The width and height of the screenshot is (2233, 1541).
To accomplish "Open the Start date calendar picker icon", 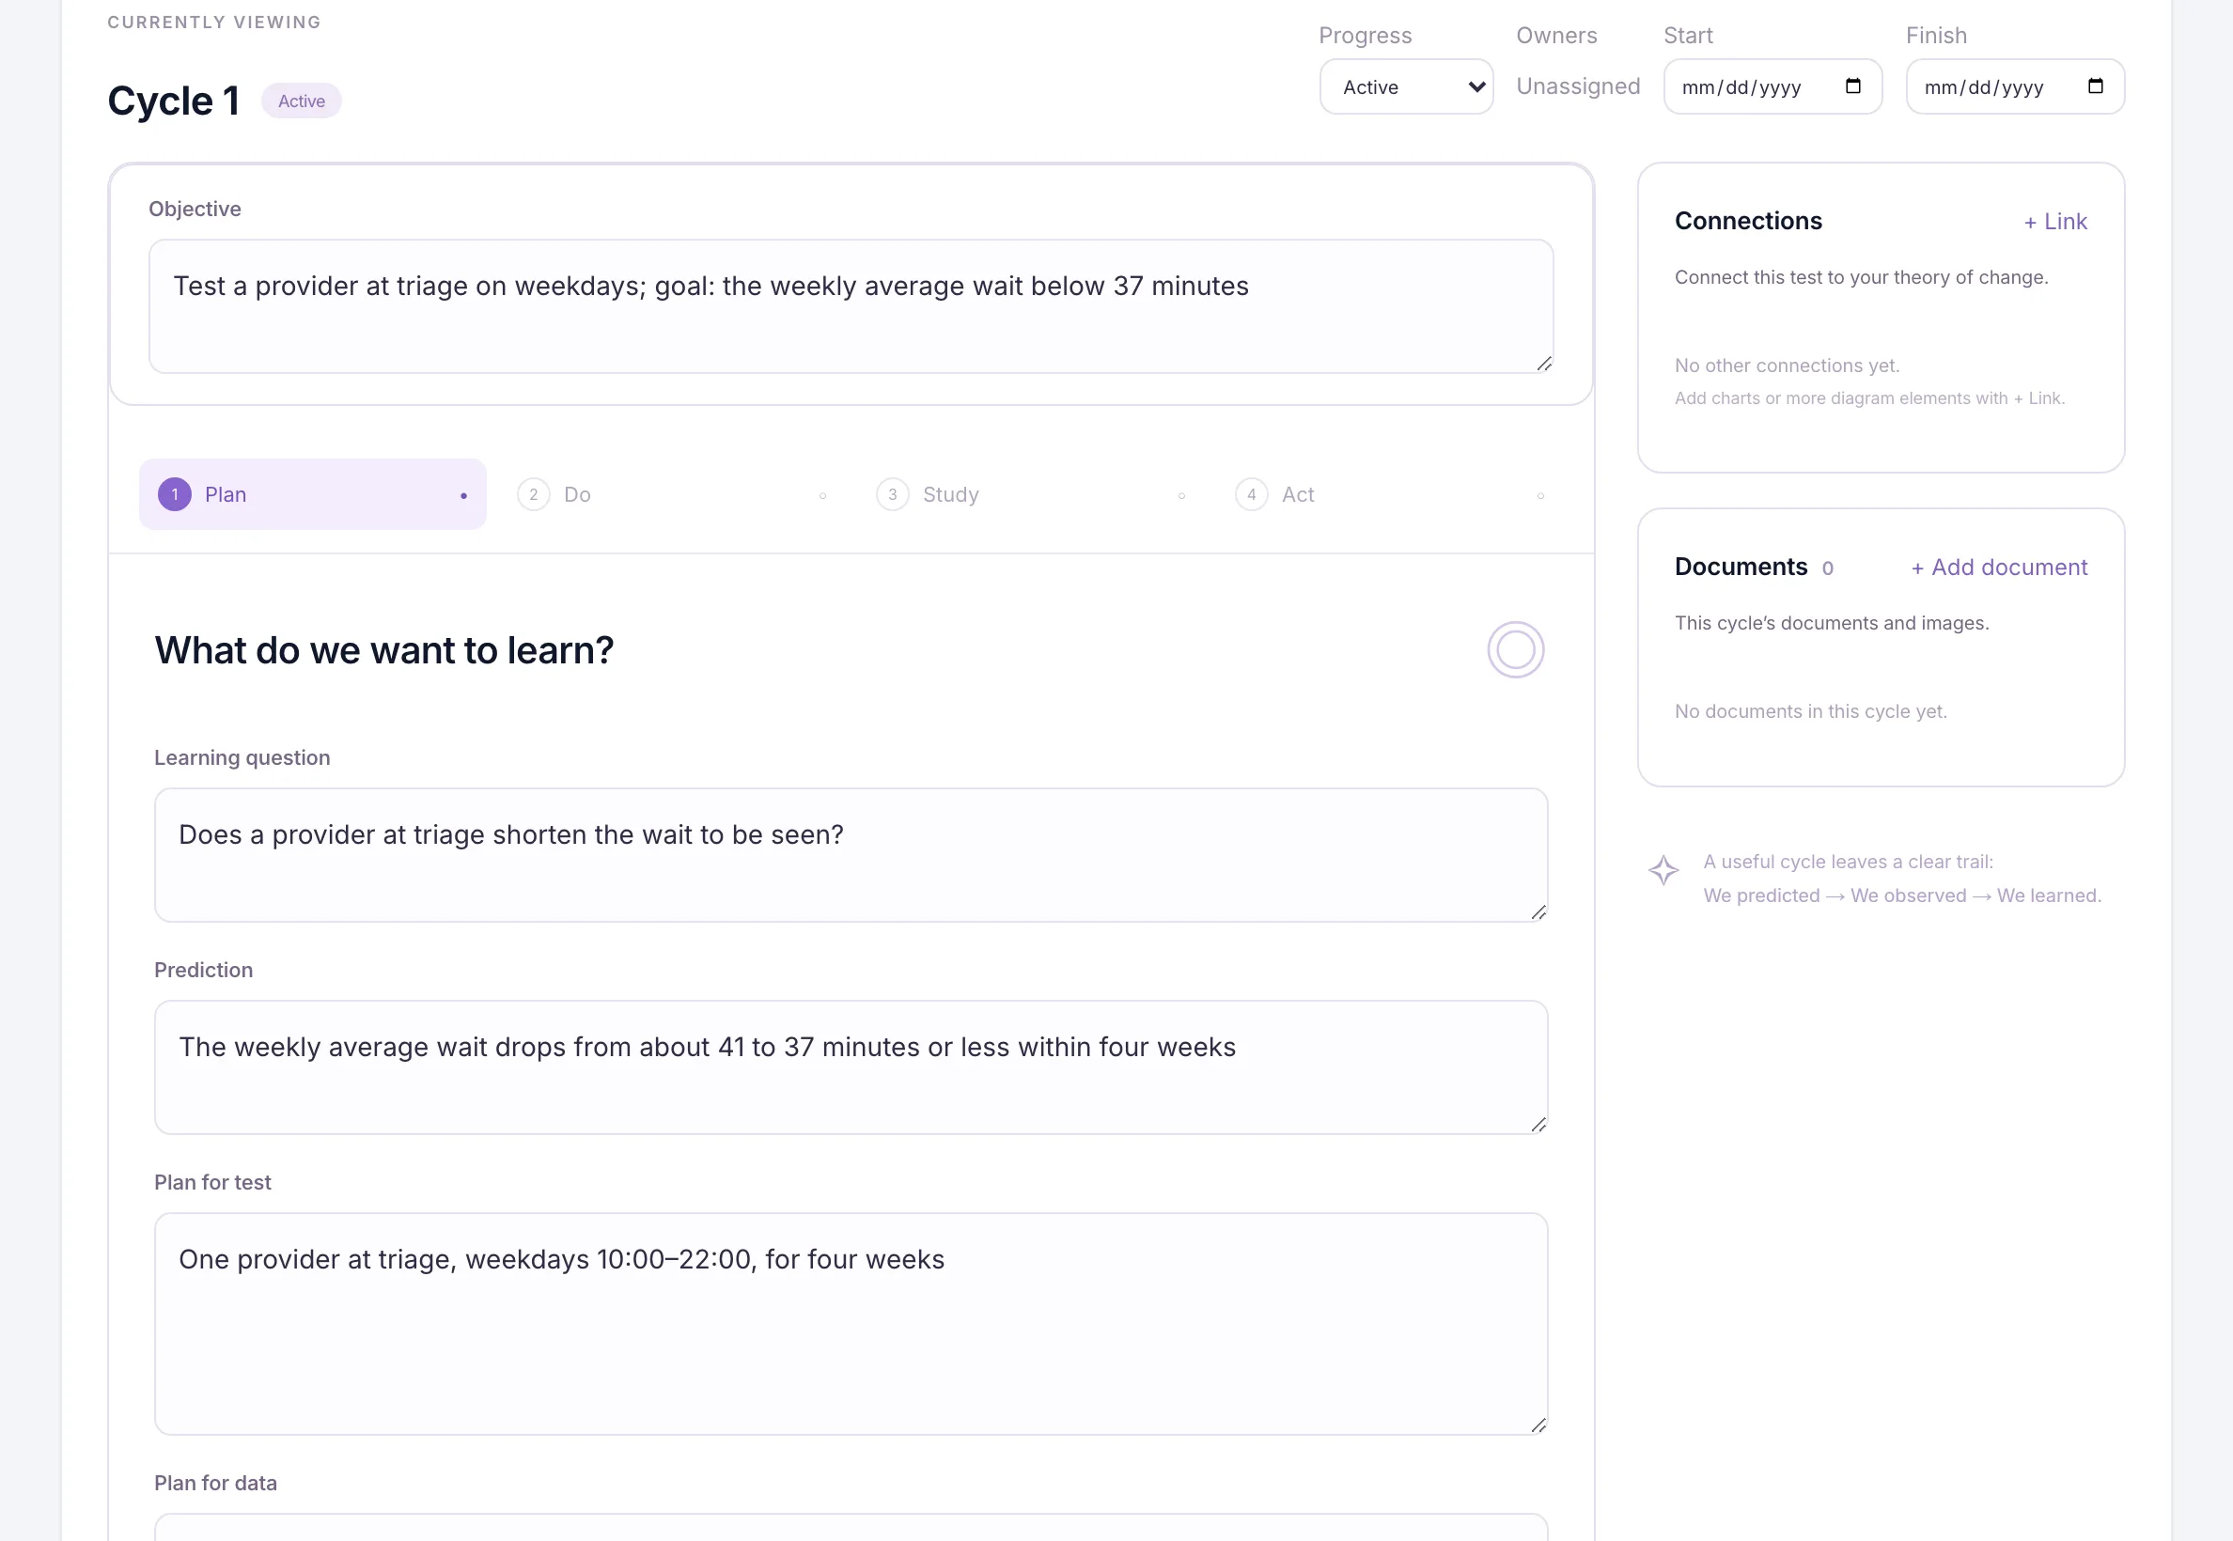I will tap(1852, 86).
